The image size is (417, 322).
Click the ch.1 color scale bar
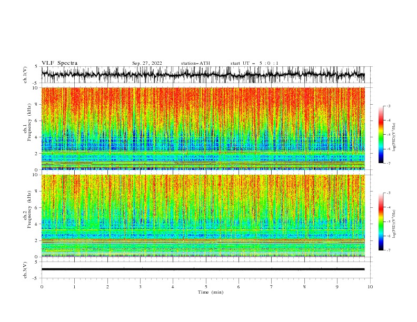pos(381,135)
